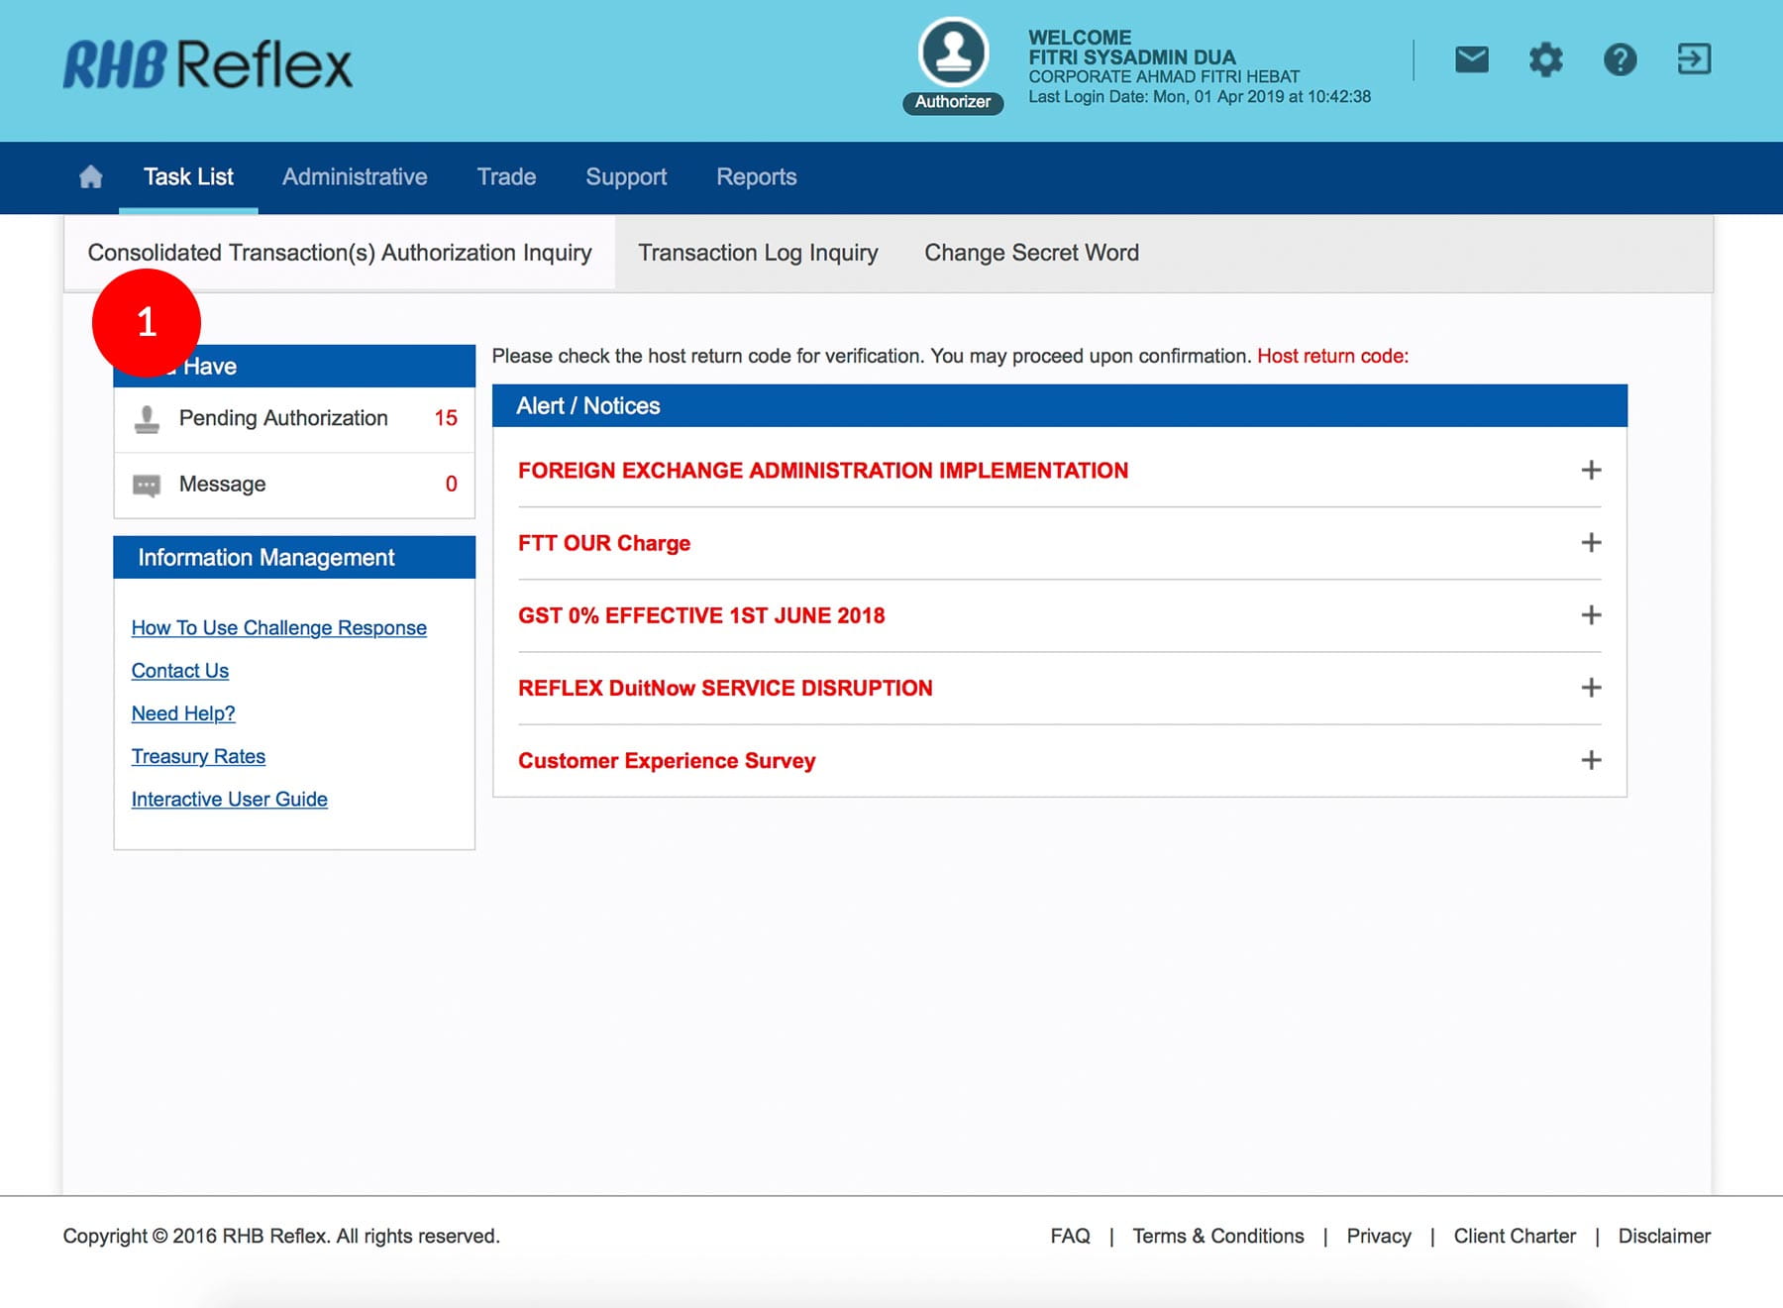
Task: Click the Pending Authorization stamp icon
Action: pyautogui.click(x=147, y=419)
